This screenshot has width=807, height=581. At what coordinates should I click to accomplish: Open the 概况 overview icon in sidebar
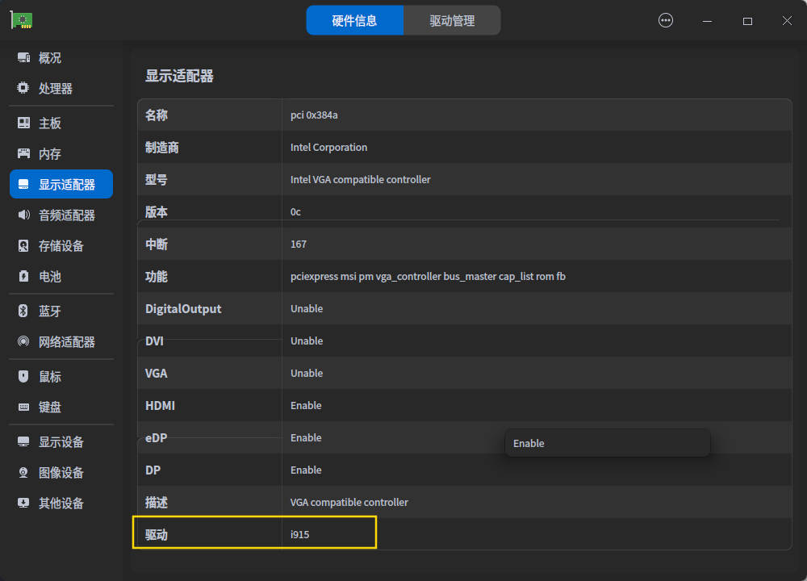click(23, 57)
